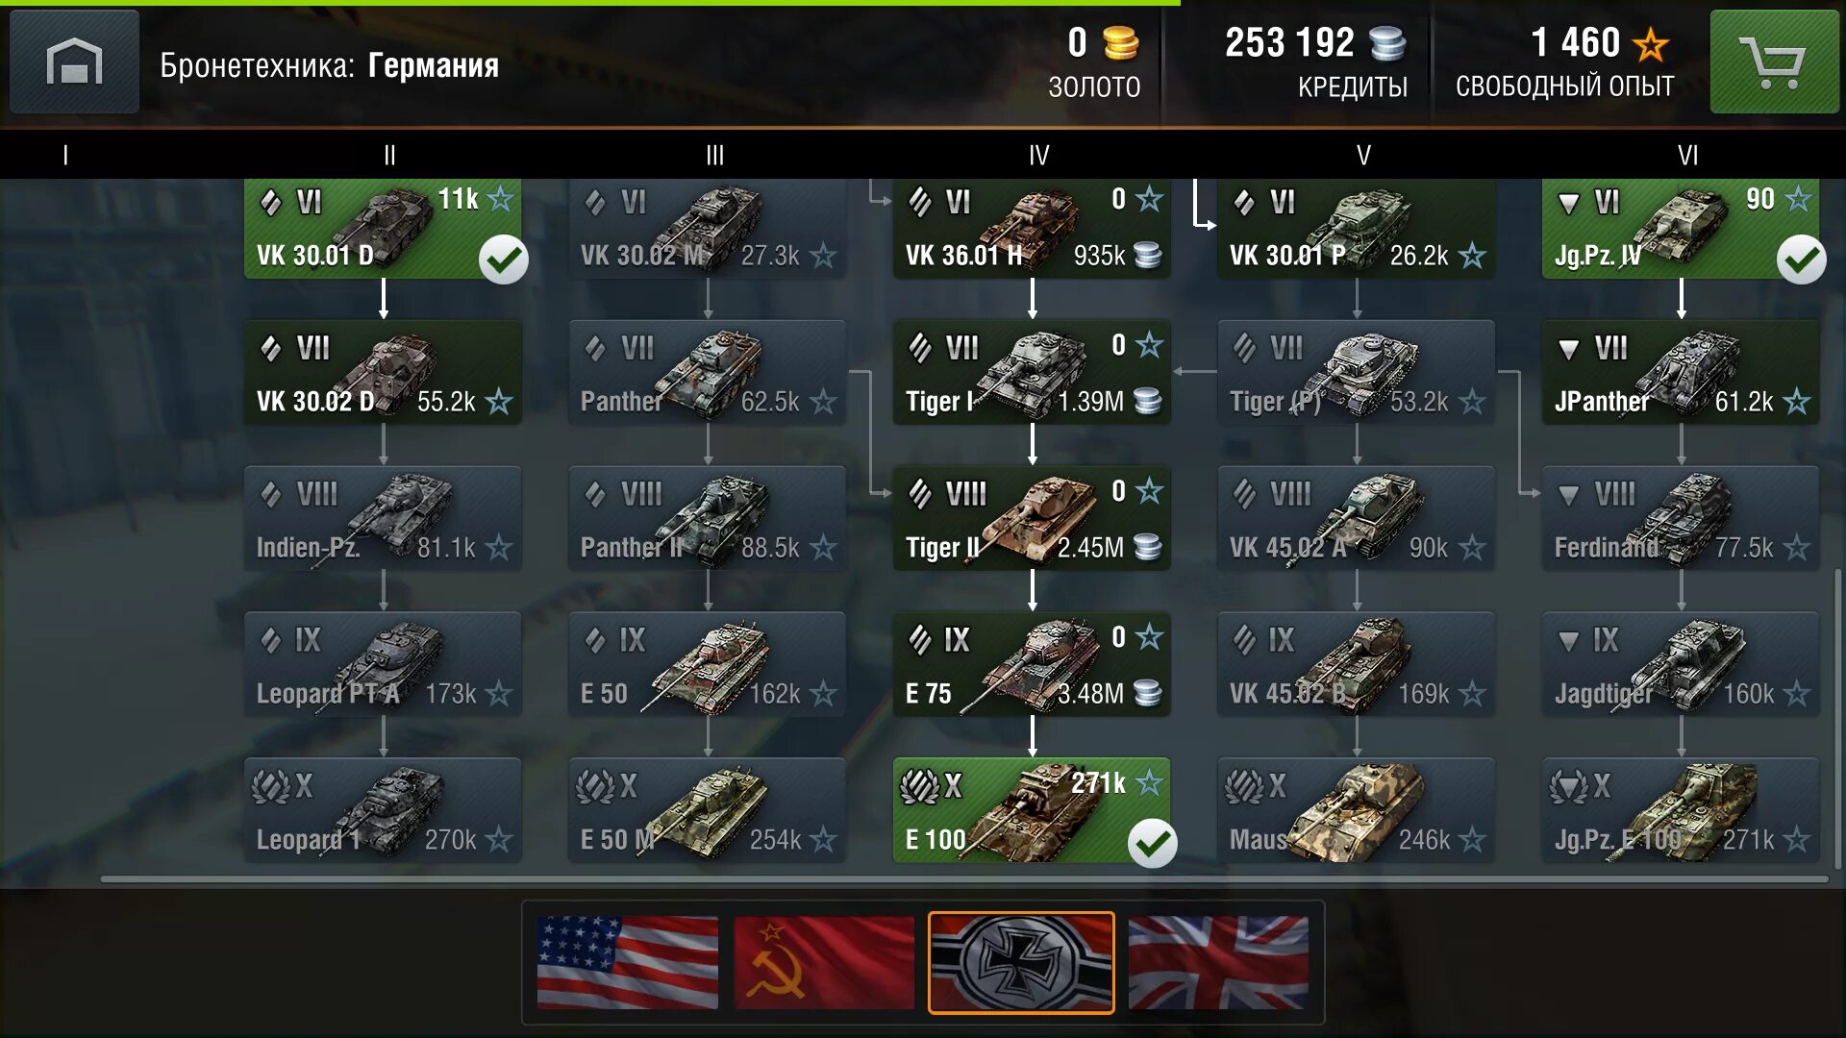This screenshot has width=1846, height=1038.
Task: Open the Tiger I tank card
Action: [1032, 373]
